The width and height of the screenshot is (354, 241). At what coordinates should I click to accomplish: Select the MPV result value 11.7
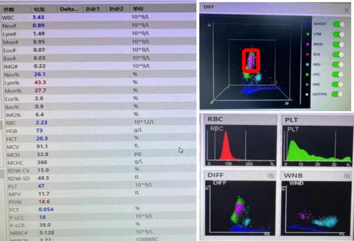click(x=44, y=194)
